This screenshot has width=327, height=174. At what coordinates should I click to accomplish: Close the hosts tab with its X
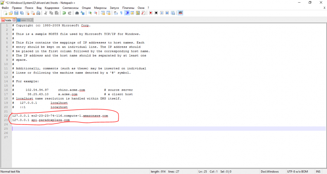[x=14, y=20]
